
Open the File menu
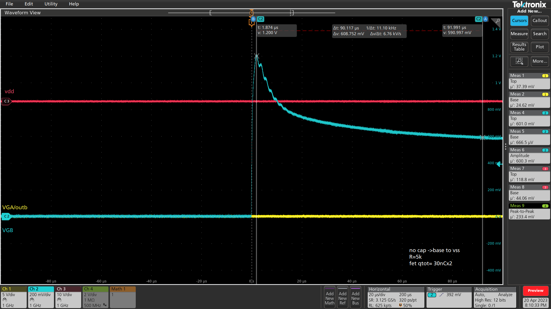pyautogui.click(x=9, y=4)
